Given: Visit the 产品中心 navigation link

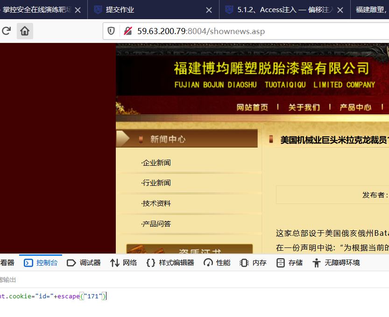Looking at the screenshot, I should [x=356, y=106].
